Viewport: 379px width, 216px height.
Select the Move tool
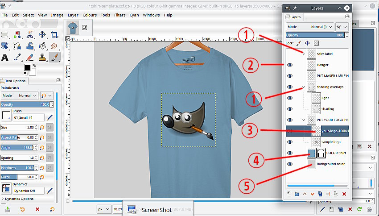tap(42, 35)
